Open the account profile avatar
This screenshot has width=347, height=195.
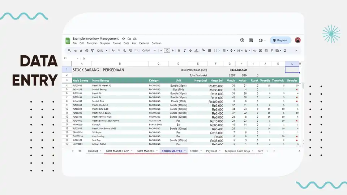[x=297, y=40]
